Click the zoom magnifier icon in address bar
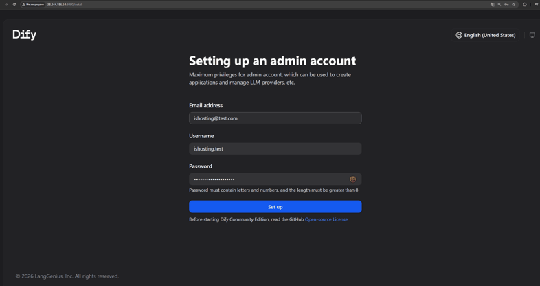Image resolution: width=540 pixels, height=286 pixels. pyautogui.click(x=499, y=5)
